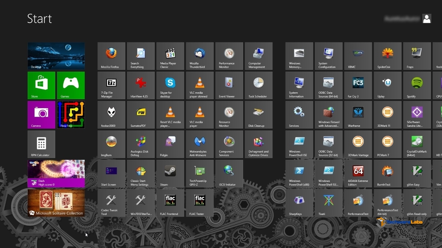Open Defragment and Optimize Drives tile
The width and height of the screenshot is (442, 248).
coord(259,144)
